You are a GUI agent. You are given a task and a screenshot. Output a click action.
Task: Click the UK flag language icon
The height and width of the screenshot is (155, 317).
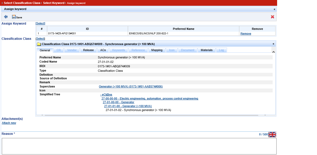[x=272, y=135]
